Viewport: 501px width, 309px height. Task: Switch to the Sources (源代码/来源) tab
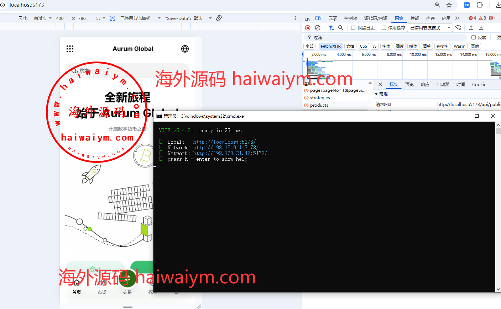point(376,18)
